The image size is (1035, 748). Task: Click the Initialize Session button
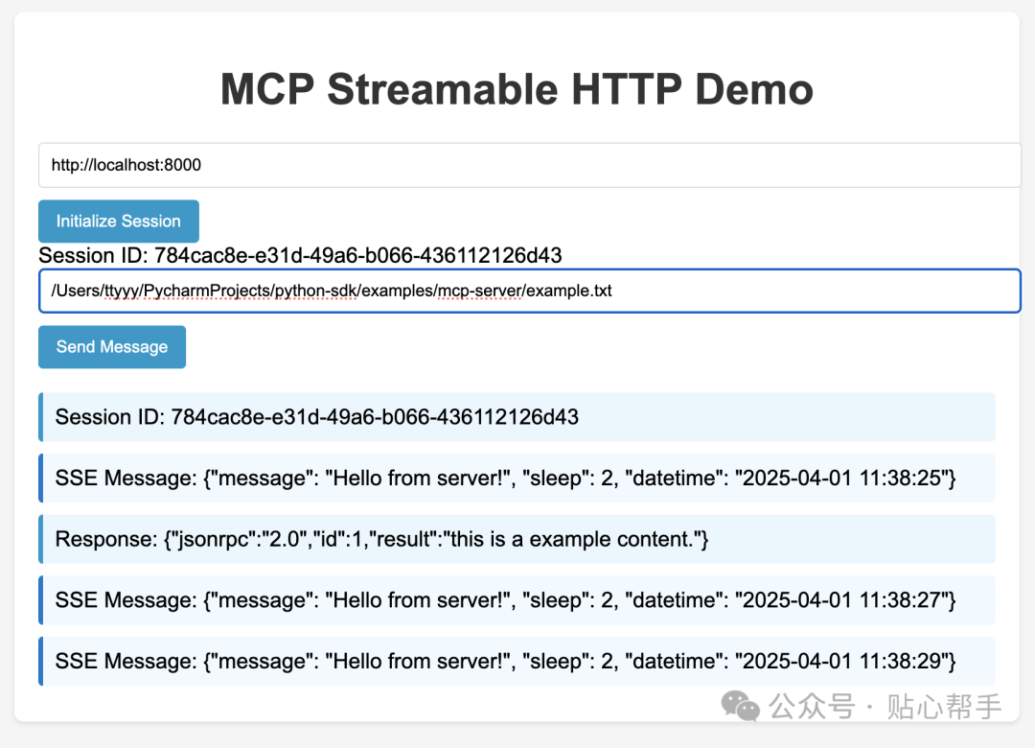click(118, 221)
